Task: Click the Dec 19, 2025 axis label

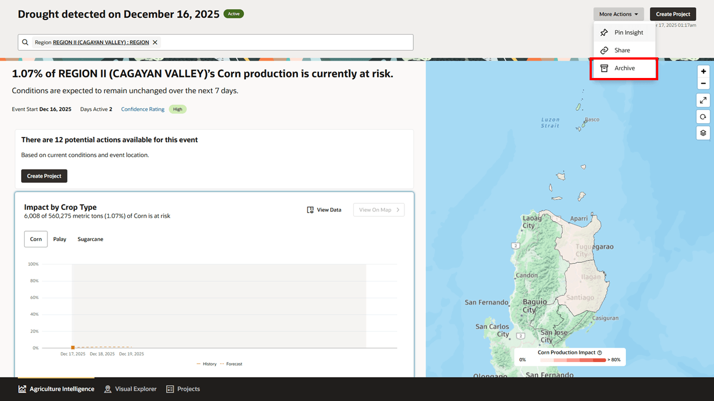Action: tap(132, 354)
